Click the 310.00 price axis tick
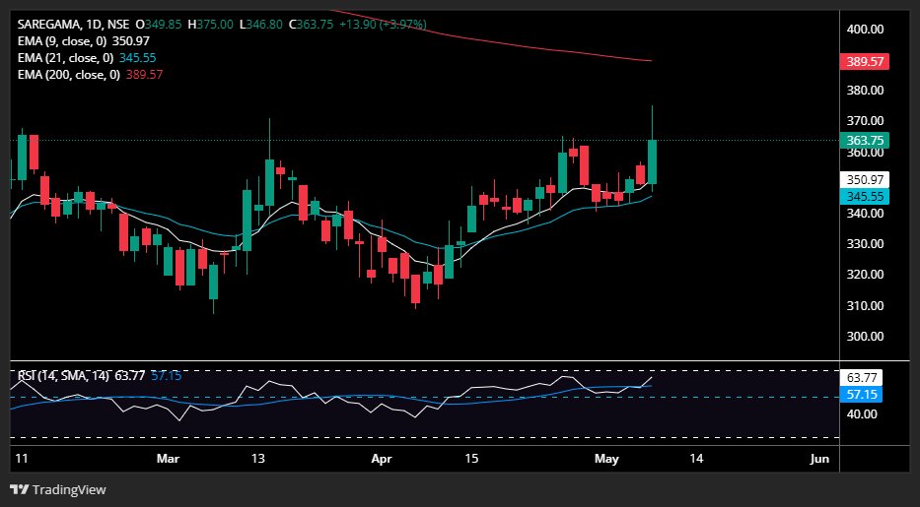The image size is (920, 507). click(865, 305)
